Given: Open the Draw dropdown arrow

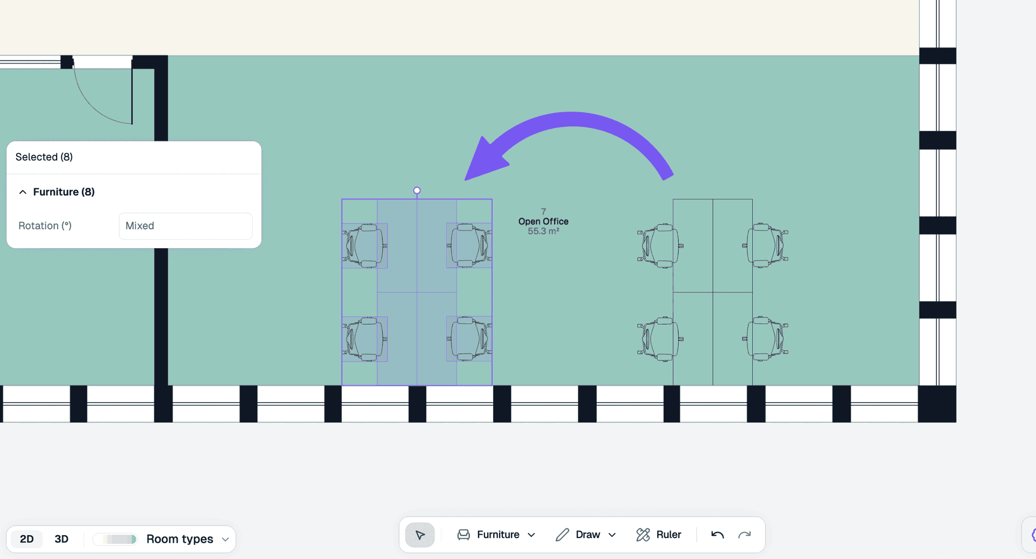Looking at the screenshot, I should 612,535.
